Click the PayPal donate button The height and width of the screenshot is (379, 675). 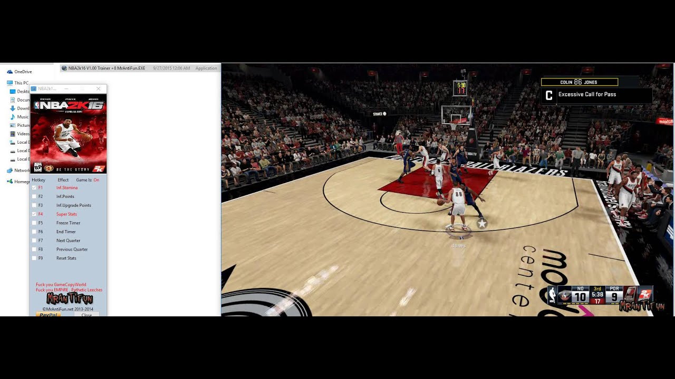[48, 314]
